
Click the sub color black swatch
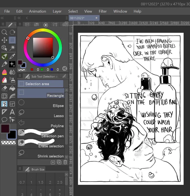12,135
